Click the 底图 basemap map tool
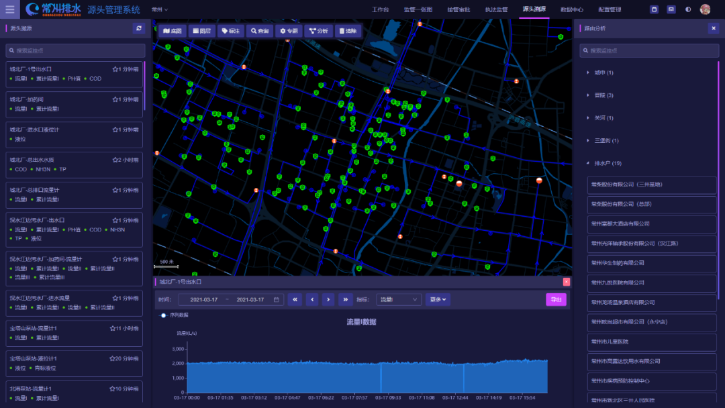The width and height of the screenshot is (725, 408). click(x=173, y=31)
